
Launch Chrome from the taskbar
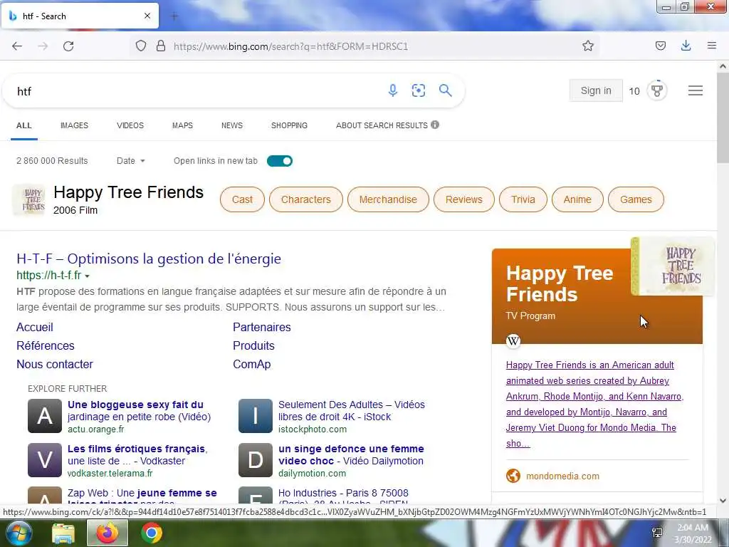coord(152,533)
